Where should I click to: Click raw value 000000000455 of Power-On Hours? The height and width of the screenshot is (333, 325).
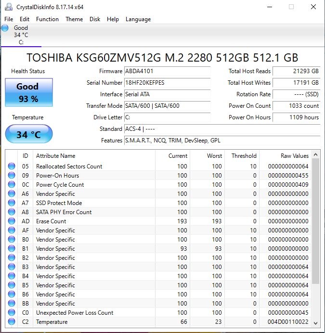pos(288,176)
